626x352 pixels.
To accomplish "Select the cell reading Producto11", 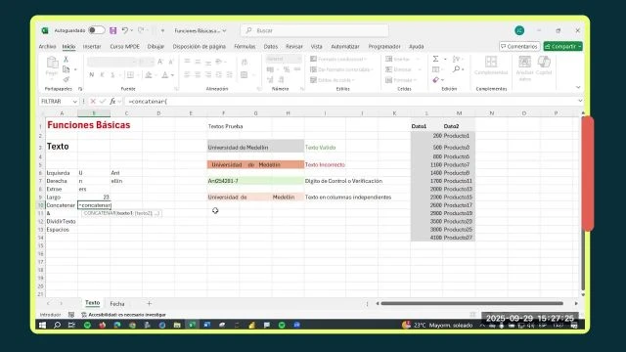I will (459, 181).
